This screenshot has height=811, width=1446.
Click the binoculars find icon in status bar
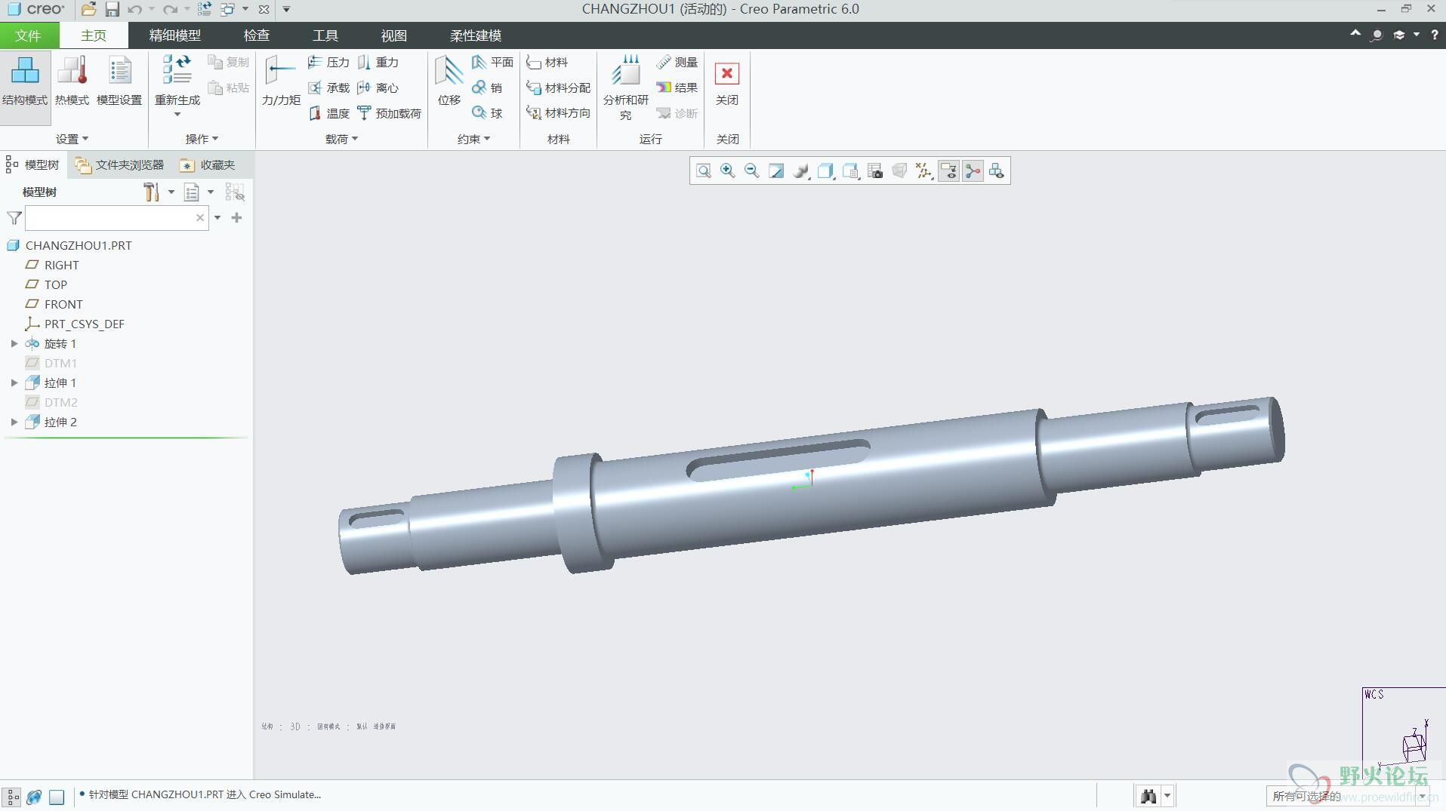click(1148, 796)
